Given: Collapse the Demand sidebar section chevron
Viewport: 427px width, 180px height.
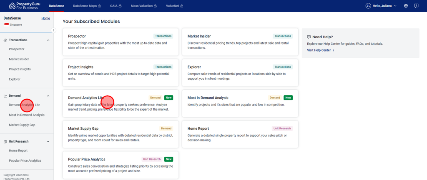Looking at the screenshot, I should (48, 96).
